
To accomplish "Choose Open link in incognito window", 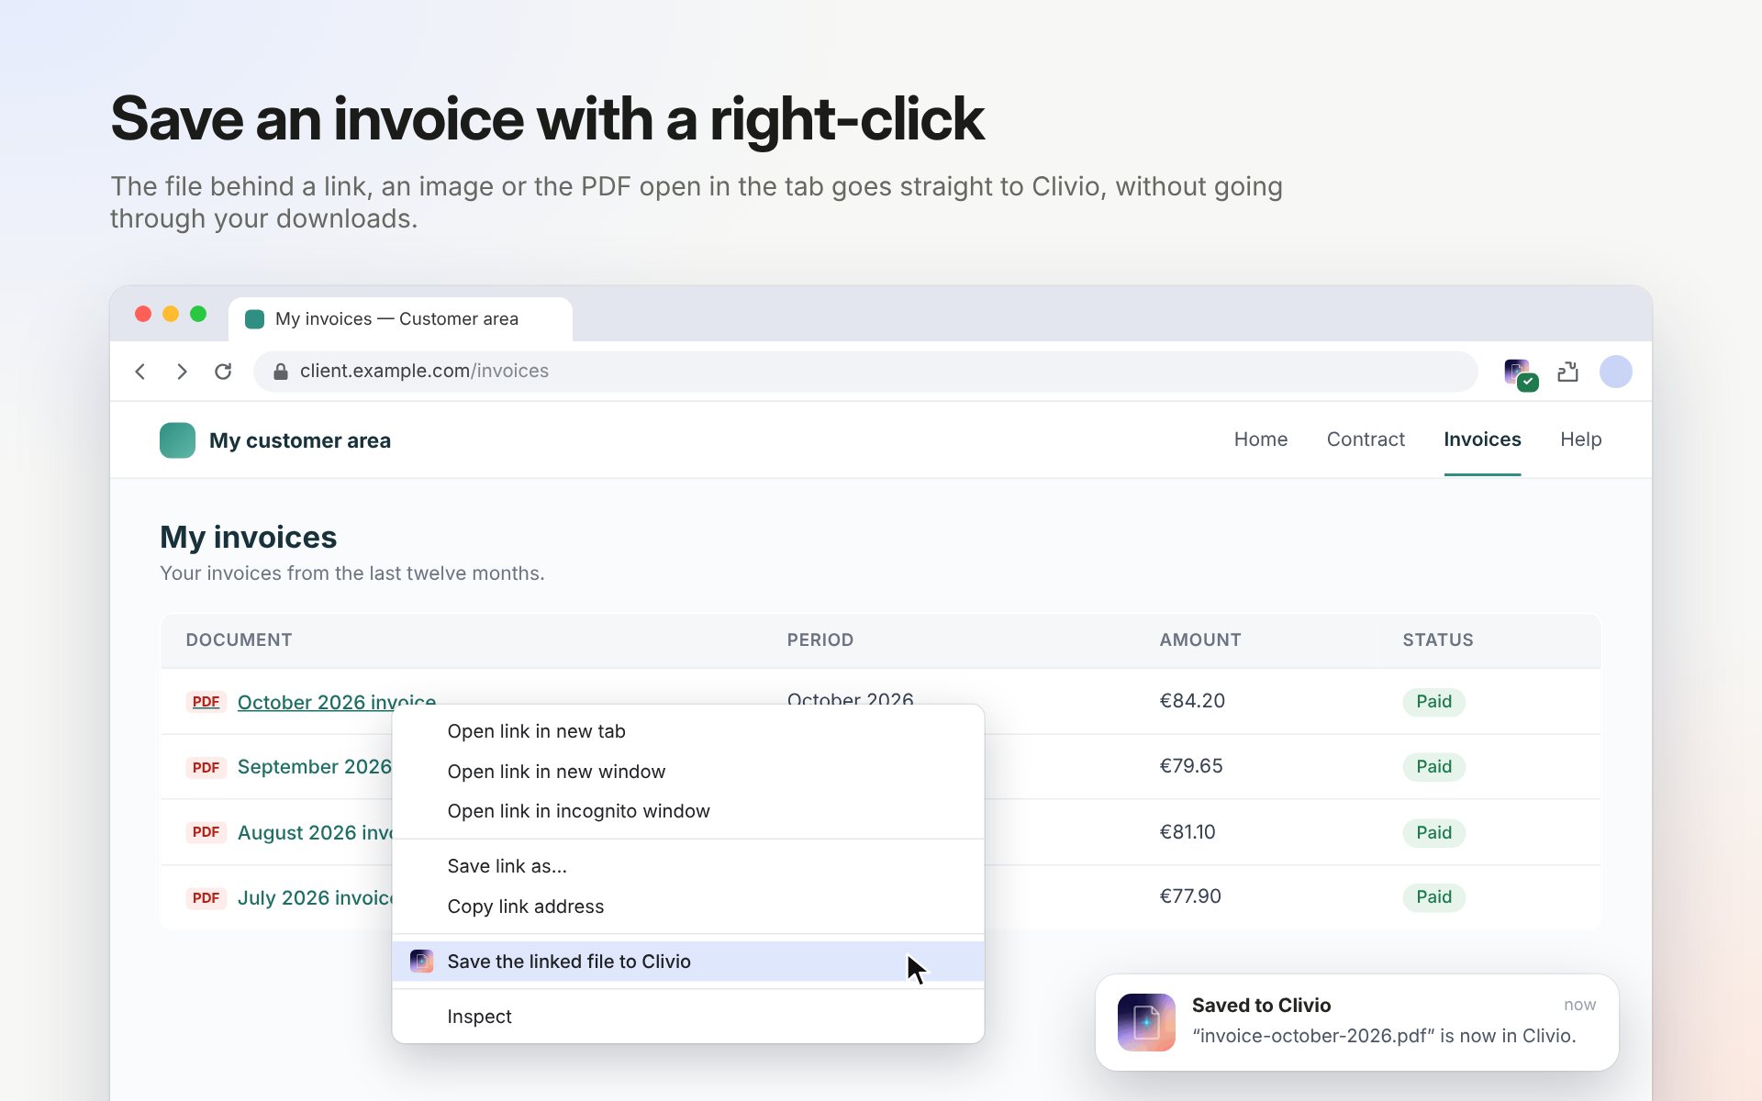I will point(687,811).
